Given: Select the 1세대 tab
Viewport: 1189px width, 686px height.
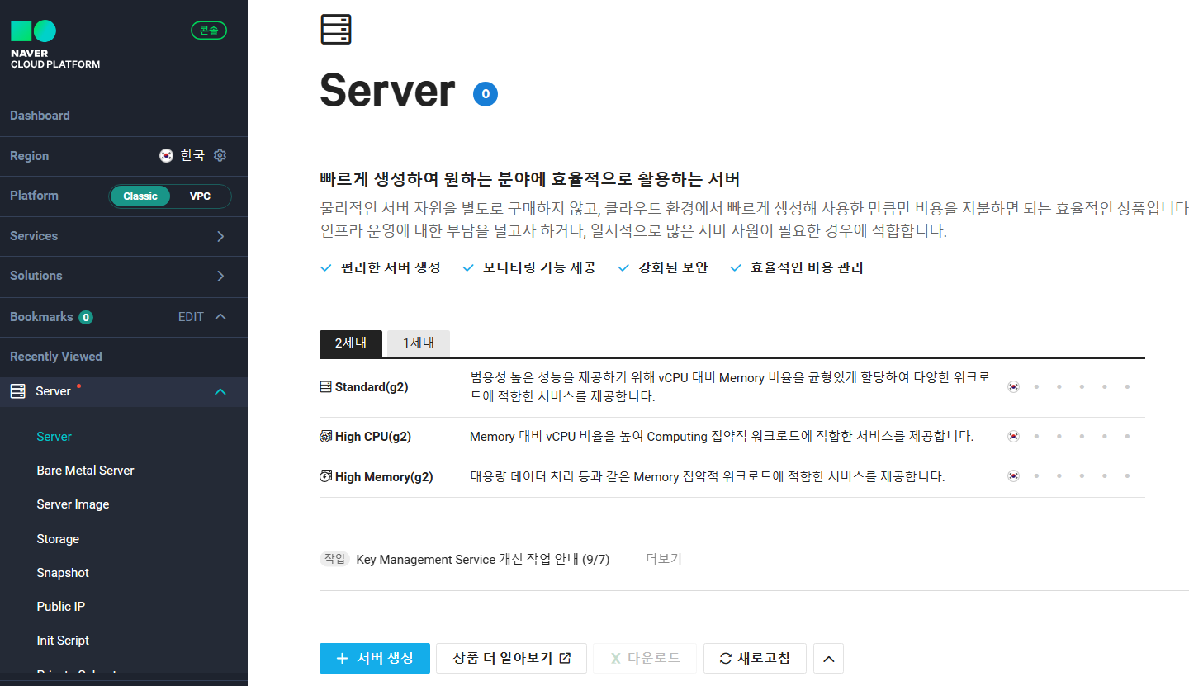Looking at the screenshot, I should [419, 343].
